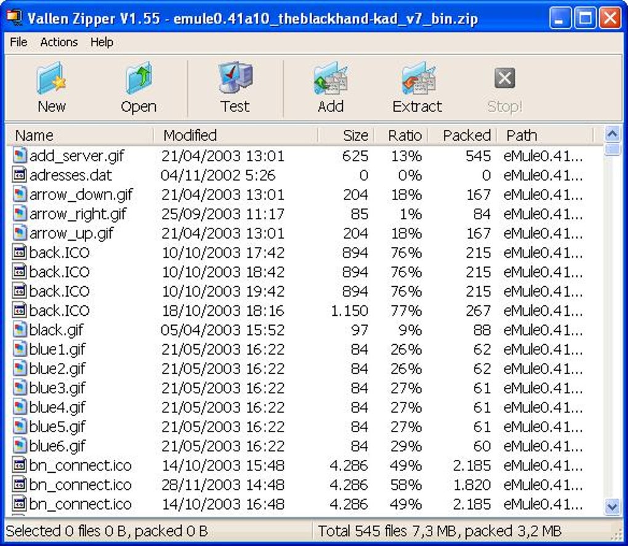Click the ratio value 77%
Image resolution: width=628 pixels, height=546 pixels.
406,311
